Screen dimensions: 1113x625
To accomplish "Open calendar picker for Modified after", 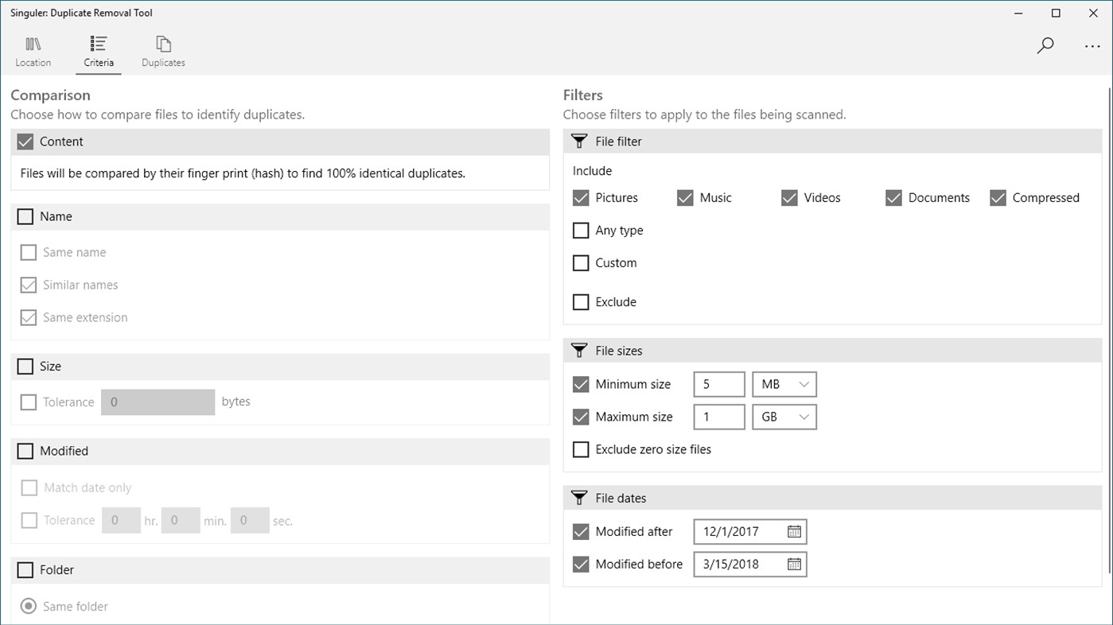I will (794, 531).
